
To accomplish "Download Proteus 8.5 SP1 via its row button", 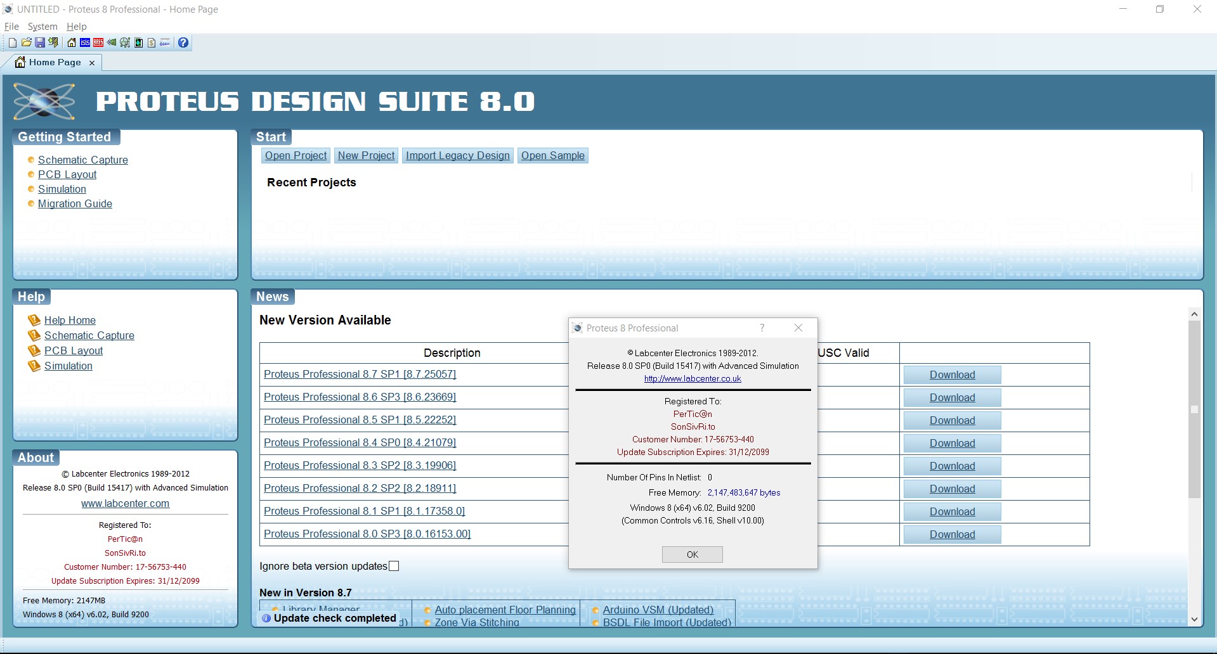I will click(952, 420).
